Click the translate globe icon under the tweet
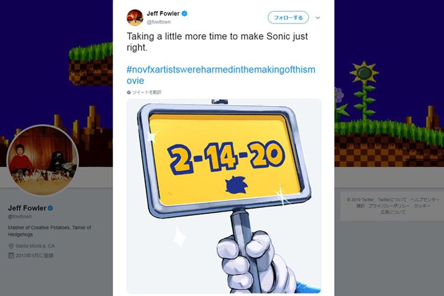444x296 pixels. [x=129, y=92]
